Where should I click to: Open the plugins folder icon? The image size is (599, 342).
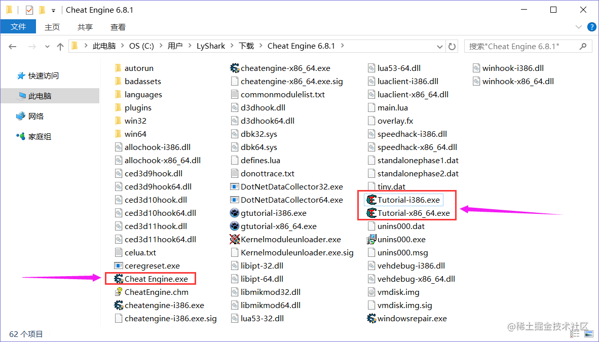(x=118, y=107)
